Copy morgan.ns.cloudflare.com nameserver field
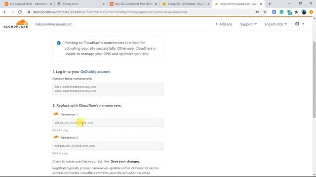The width and height of the screenshot is (316, 177). (x=108, y=146)
